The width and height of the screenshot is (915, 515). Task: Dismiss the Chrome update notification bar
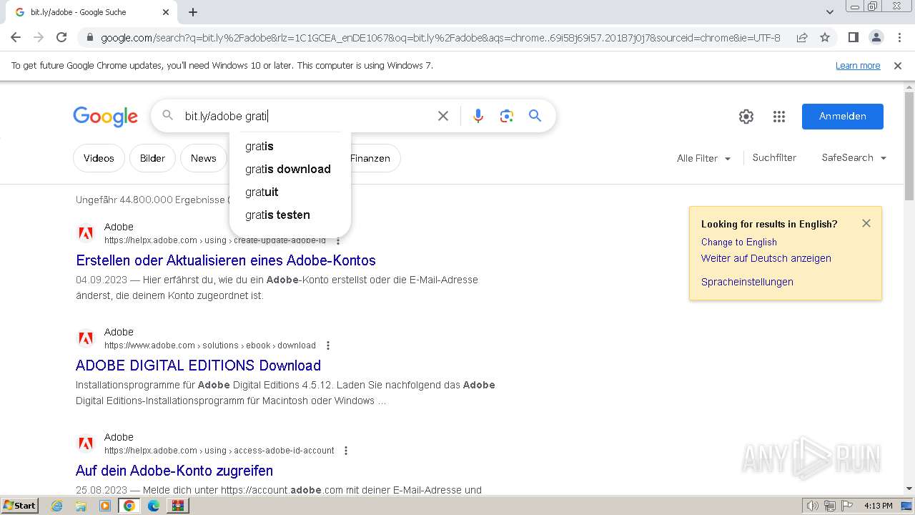tap(898, 66)
